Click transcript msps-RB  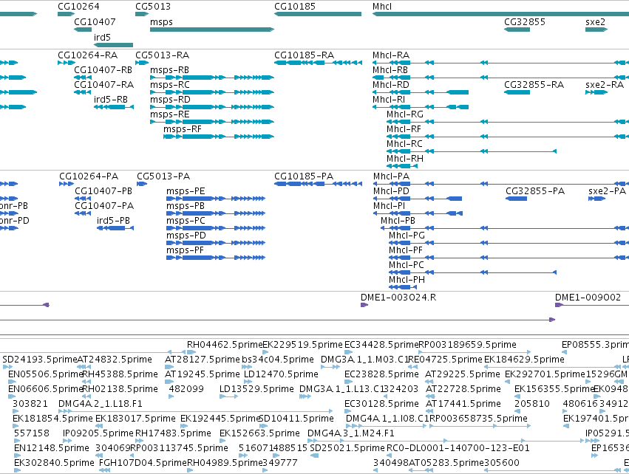click(212, 78)
